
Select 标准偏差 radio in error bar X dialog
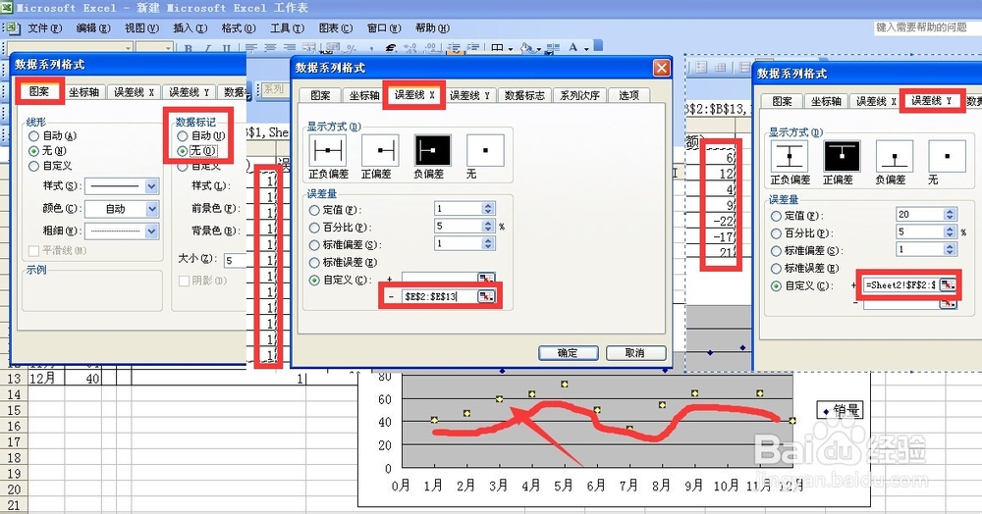(314, 245)
